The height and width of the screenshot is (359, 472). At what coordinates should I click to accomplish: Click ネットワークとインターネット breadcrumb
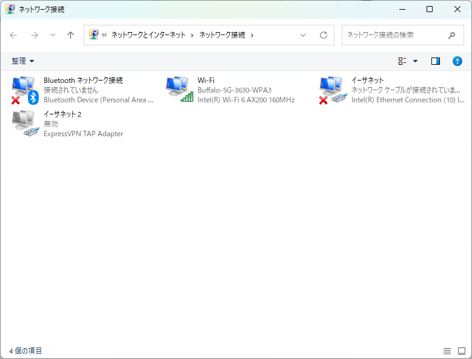pos(148,35)
